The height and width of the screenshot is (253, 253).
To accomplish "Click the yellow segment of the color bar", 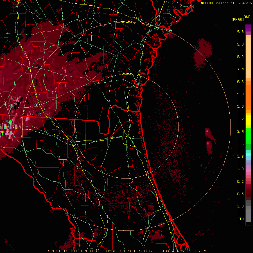I will 248,120.
